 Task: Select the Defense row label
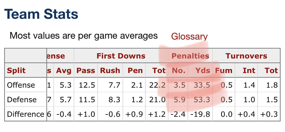pyautogui.click(x=22, y=100)
